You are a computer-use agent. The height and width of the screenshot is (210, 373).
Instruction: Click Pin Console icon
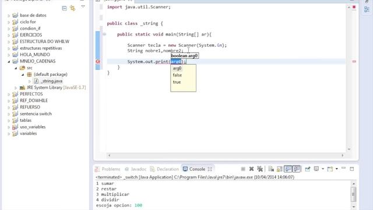tap(308, 169)
